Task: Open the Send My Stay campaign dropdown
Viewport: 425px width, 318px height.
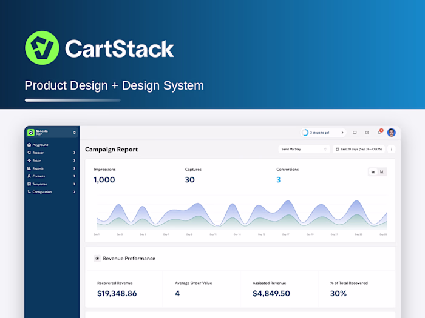Action: 304,149
